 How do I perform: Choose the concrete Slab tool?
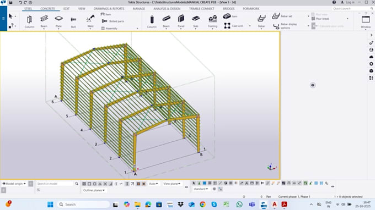[196, 21]
